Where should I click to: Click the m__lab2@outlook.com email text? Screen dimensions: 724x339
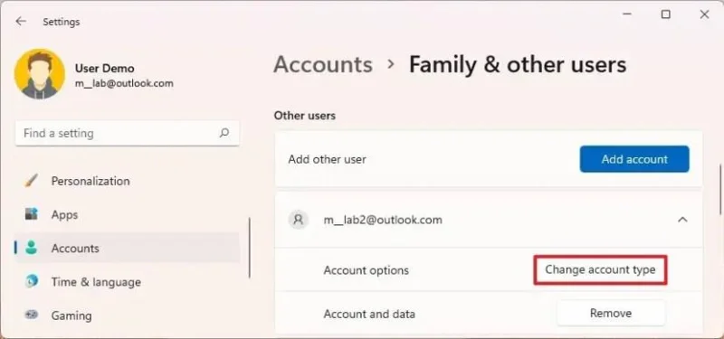383,220
